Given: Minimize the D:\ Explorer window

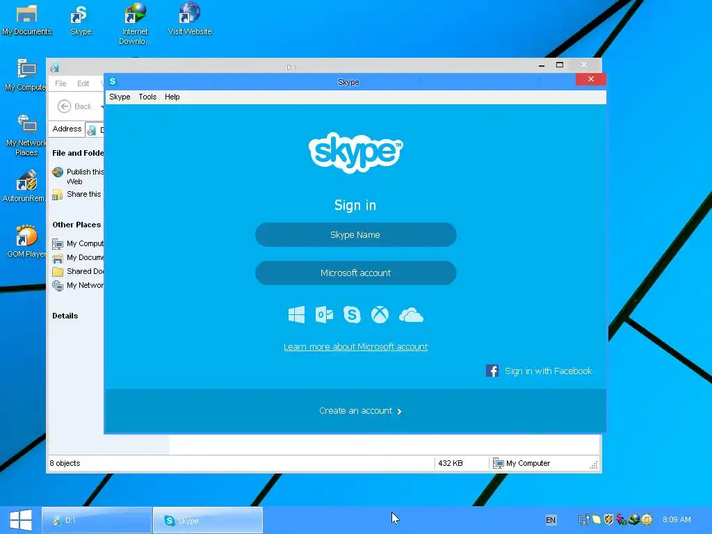Looking at the screenshot, I should (541, 65).
